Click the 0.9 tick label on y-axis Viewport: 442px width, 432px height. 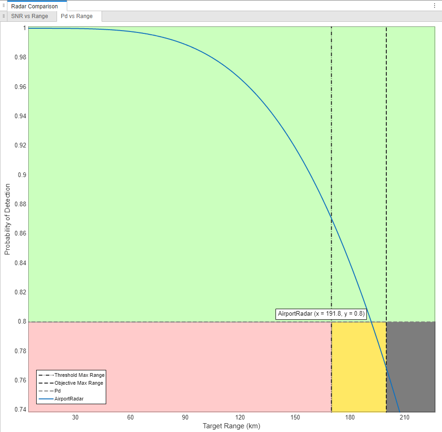tap(20, 175)
